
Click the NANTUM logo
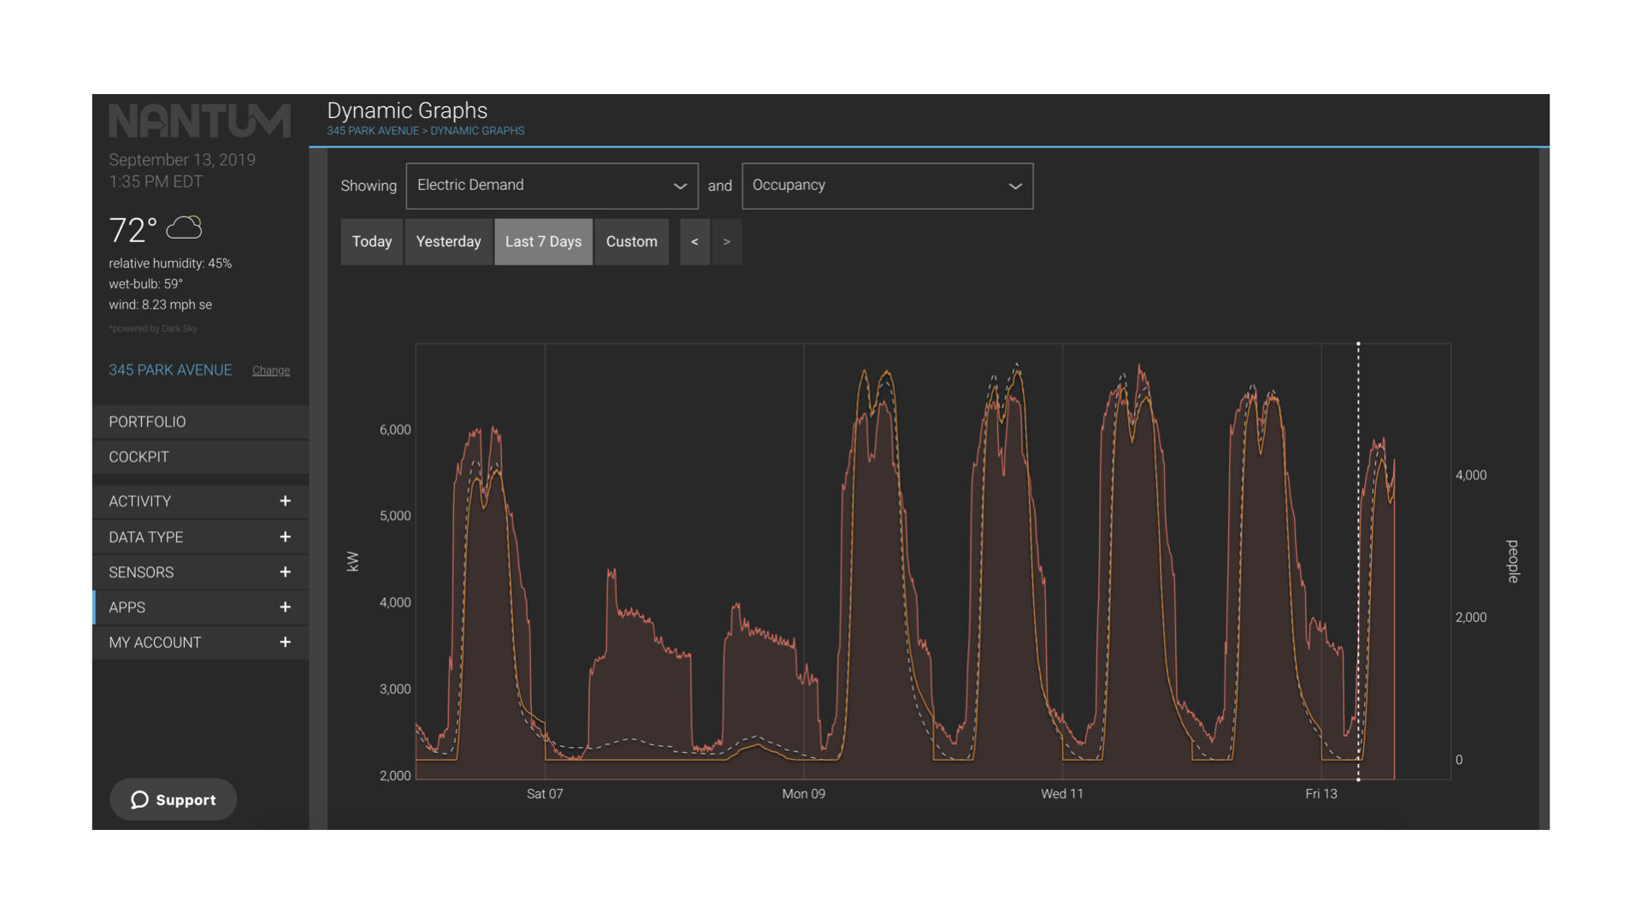(199, 121)
